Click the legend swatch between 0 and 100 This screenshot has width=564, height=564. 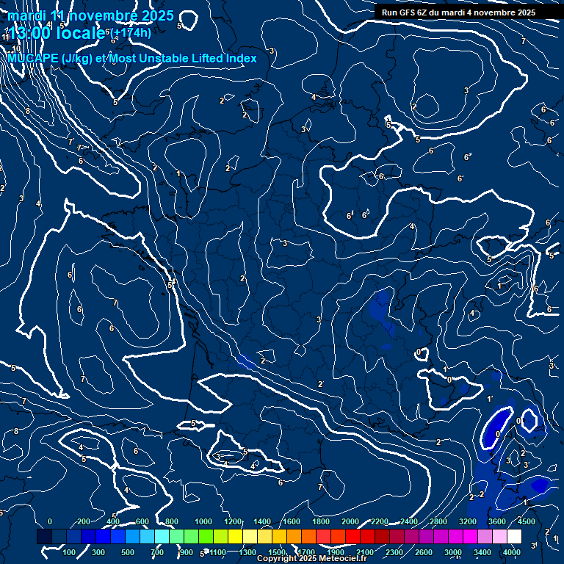point(59,536)
